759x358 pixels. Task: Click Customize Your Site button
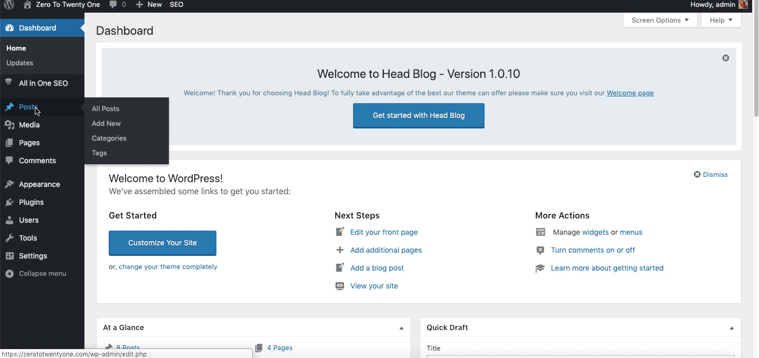tap(163, 243)
